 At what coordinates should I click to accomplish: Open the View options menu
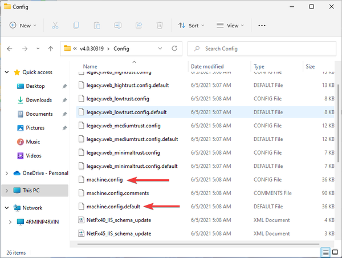(230, 26)
